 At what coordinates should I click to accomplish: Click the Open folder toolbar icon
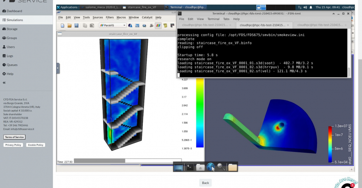coord(69,25)
